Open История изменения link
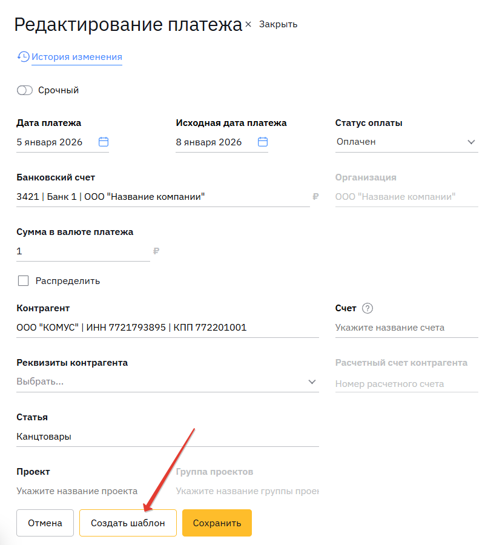Viewport: 488px width, 545px height. pyautogui.click(x=77, y=57)
